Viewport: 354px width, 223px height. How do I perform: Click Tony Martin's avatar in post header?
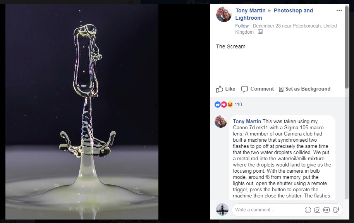(x=224, y=14)
